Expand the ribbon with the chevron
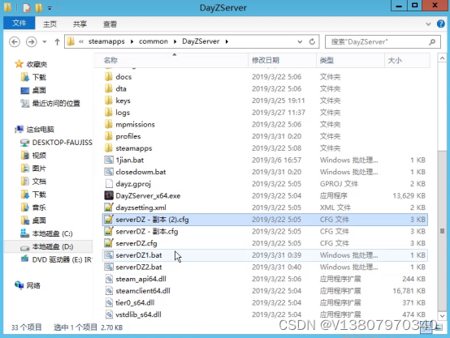This screenshot has height=338, width=450. click(x=428, y=24)
